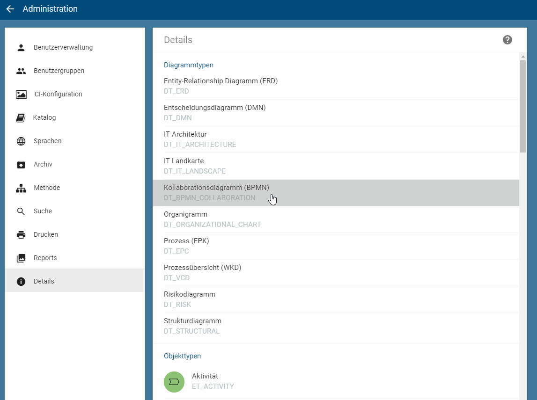The height and width of the screenshot is (400, 537).
Task: Select the Katalog book icon
Action: point(21,117)
